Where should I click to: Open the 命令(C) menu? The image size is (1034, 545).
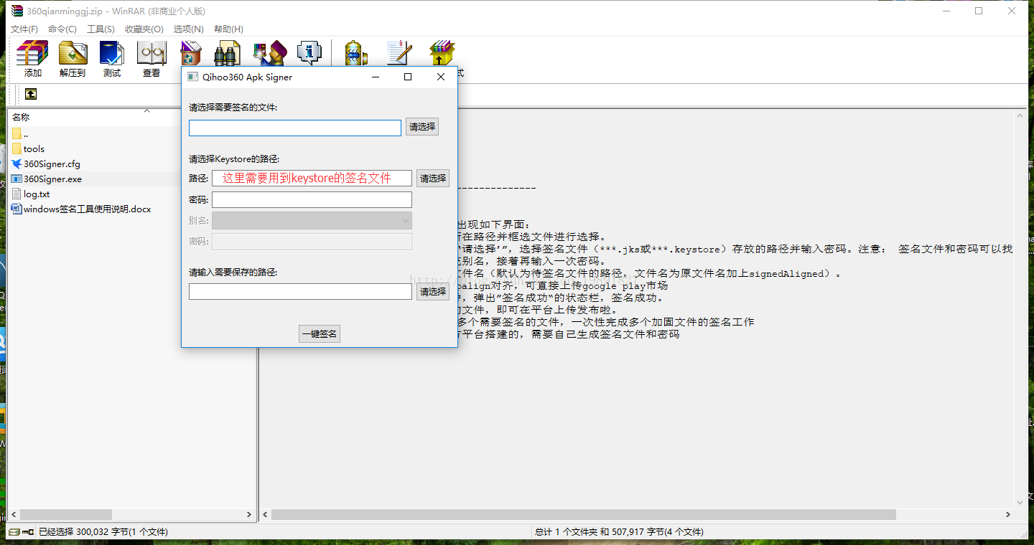point(62,29)
